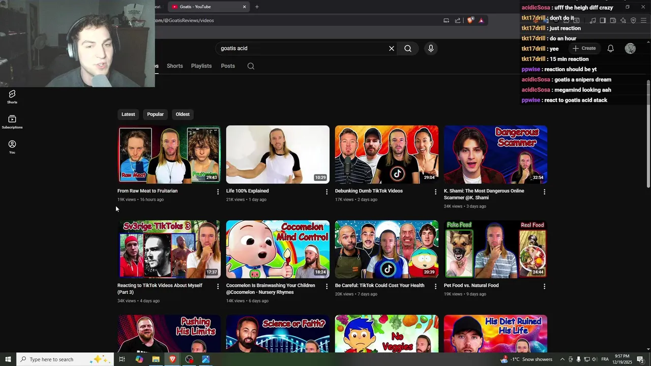Open Life 100% Explained title link
Screen dimensions: 651x366
click(x=248, y=191)
